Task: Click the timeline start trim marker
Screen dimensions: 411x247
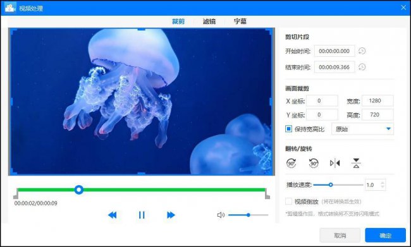Action: pyautogui.click(x=16, y=194)
